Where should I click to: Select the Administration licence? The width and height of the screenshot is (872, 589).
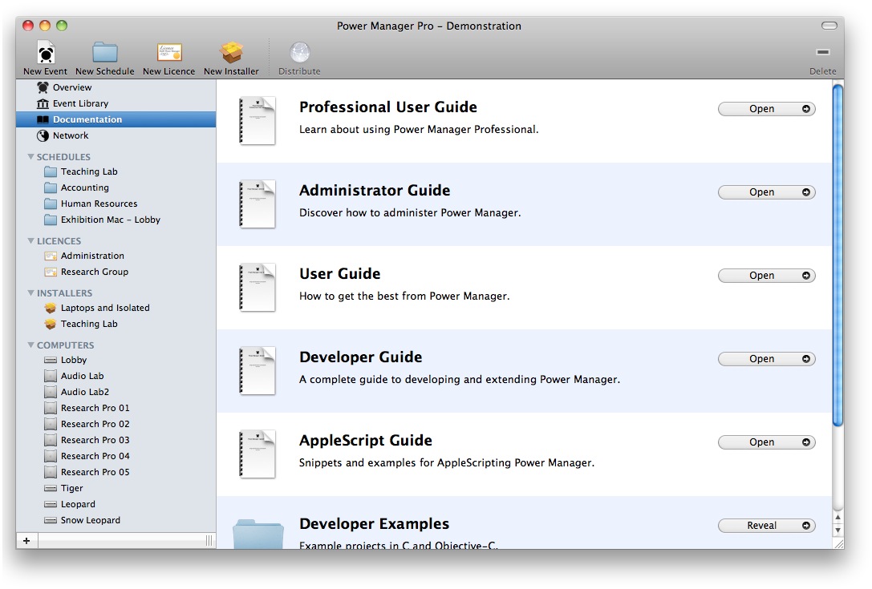[x=116, y=256]
